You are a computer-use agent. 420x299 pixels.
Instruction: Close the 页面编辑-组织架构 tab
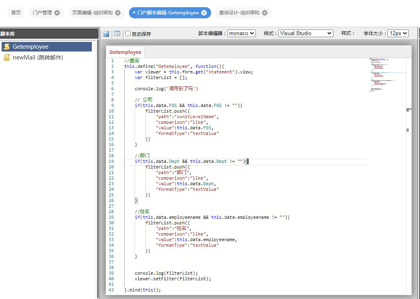(117, 13)
